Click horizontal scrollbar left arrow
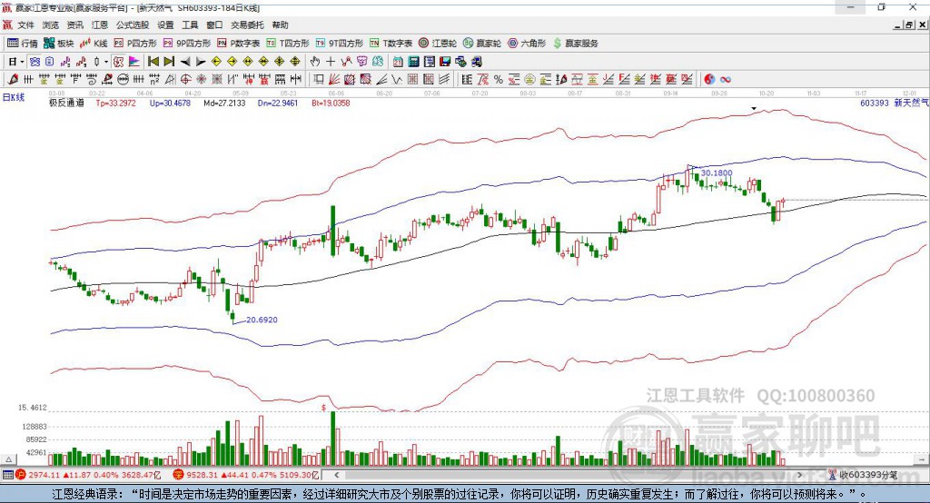 [336, 475]
